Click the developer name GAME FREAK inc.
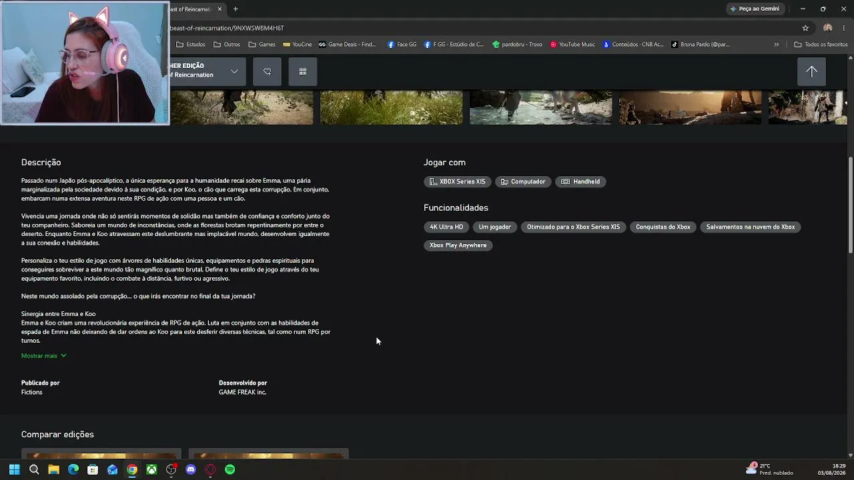Viewport: 854px width, 480px height. tap(242, 392)
